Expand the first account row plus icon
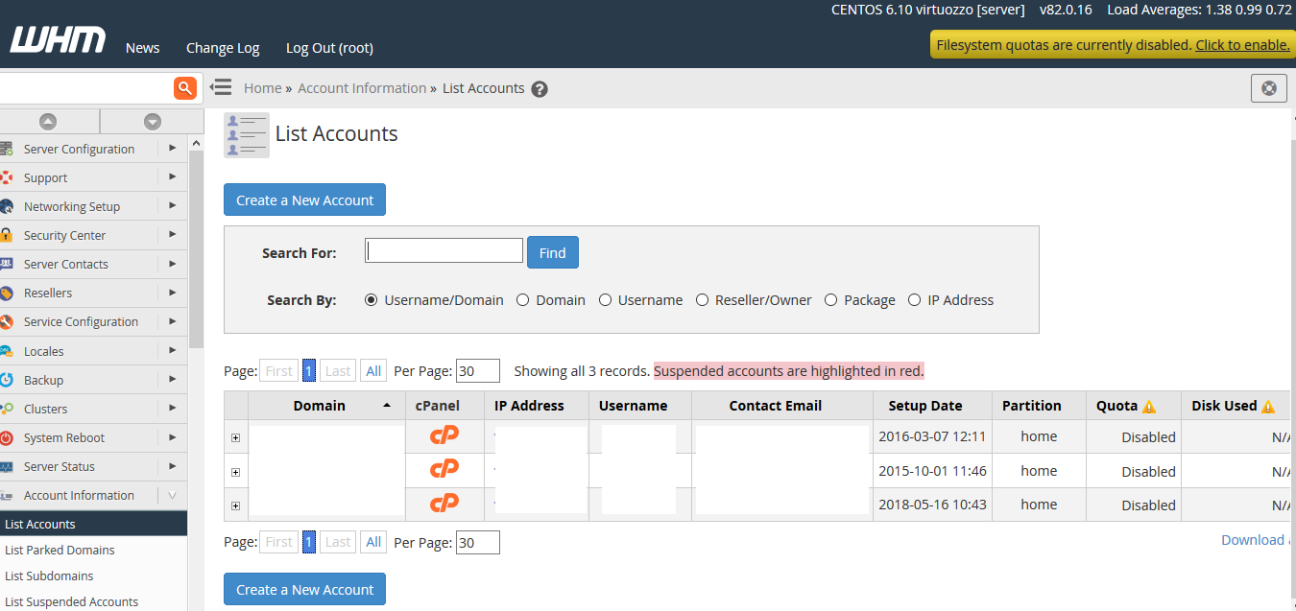 [x=236, y=438]
